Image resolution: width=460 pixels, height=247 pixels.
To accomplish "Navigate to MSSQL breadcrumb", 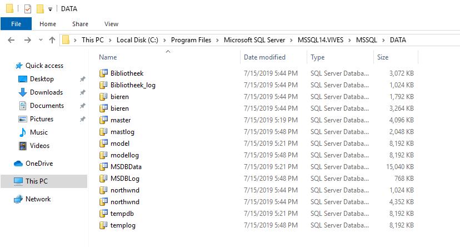I will point(367,40).
